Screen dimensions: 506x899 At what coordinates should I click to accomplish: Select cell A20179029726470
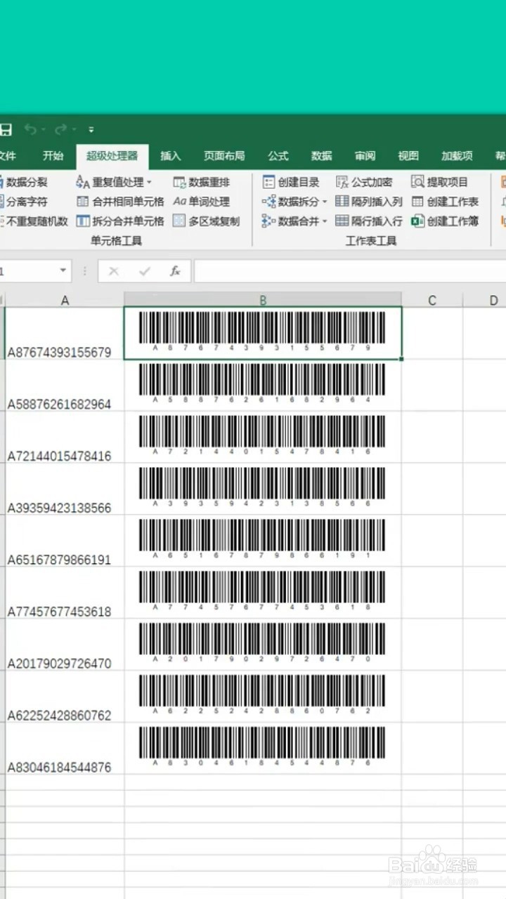coord(65,645)
